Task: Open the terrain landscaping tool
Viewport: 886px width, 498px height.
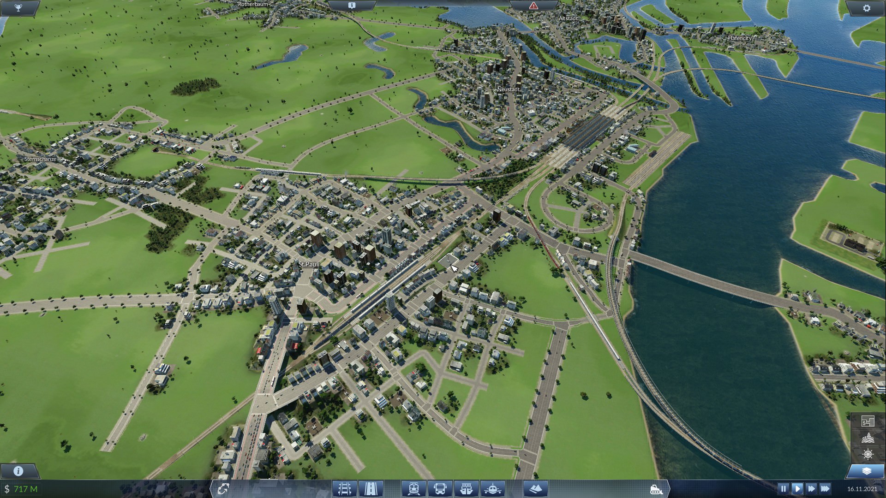Action: pyautogui.click(x=536, y=488)
